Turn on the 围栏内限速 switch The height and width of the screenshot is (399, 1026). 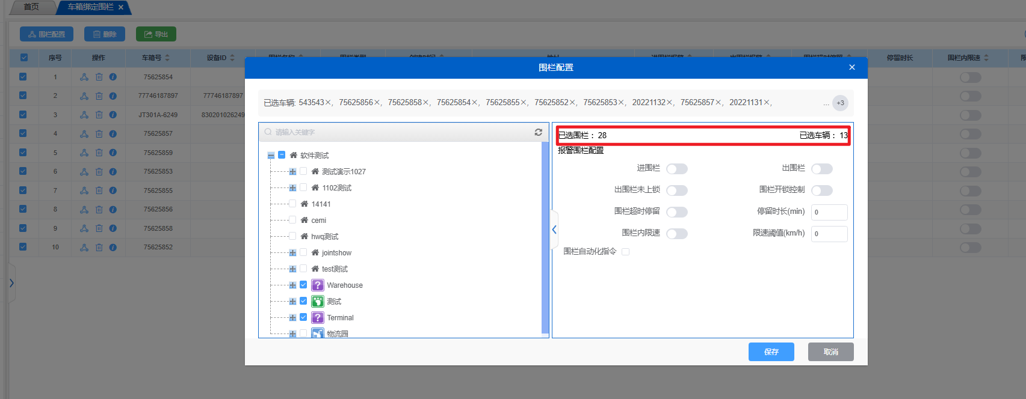pos(676,234)
